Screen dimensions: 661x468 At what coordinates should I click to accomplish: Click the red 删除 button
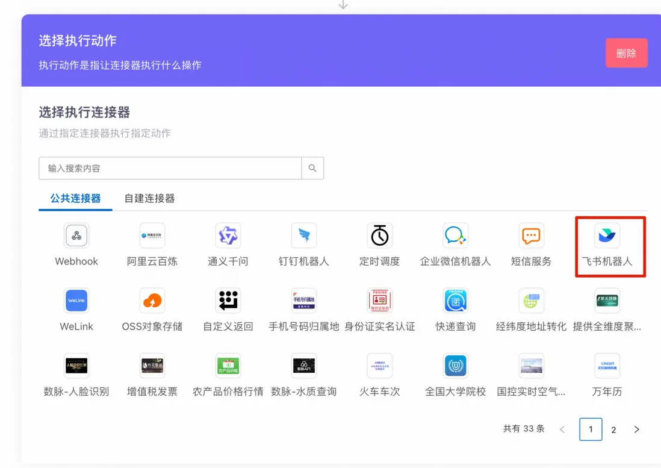pyautogui.click(x=627, y=53)
